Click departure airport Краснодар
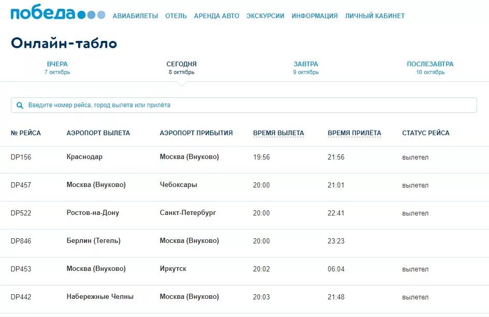 pos(84,157)
